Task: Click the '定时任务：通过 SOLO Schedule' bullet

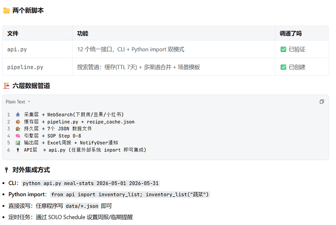Action: point(71,217)
